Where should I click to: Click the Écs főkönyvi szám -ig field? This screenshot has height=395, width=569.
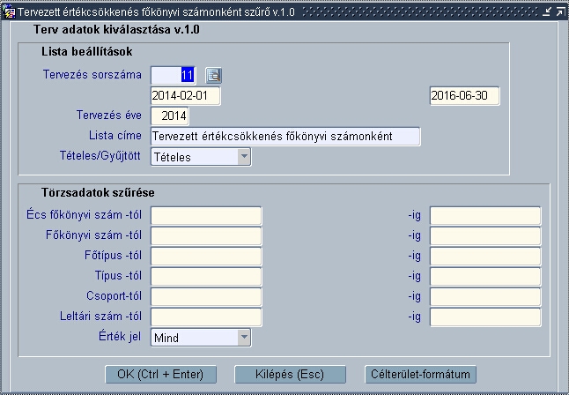tap(485, 216)
